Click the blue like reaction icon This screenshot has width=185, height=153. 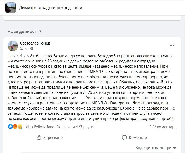(10, 127)
